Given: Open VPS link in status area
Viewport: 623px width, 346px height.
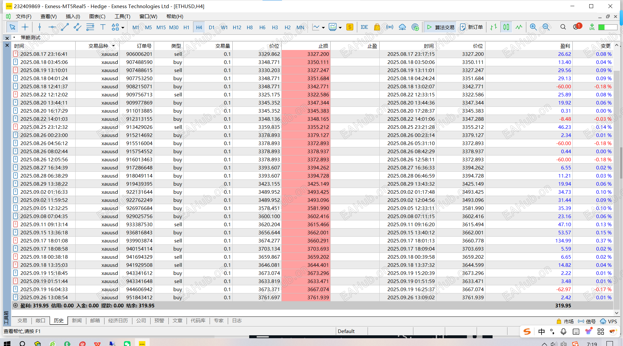Looking at the screenshot, I should [x=608, y=321].
